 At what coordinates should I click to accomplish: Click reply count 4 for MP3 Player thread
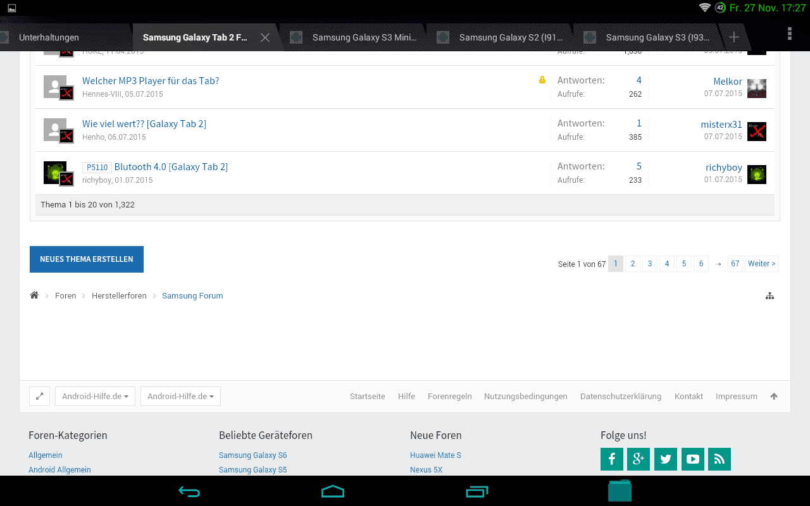(639, 80)
